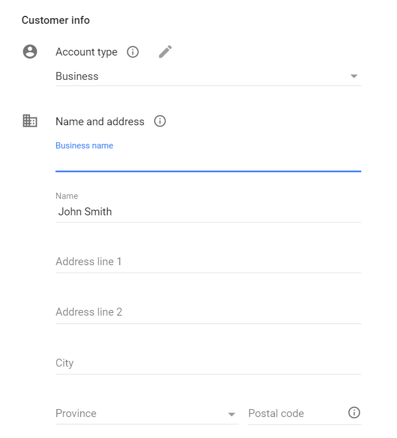Open the Business account type dropdown

(208, 76)
